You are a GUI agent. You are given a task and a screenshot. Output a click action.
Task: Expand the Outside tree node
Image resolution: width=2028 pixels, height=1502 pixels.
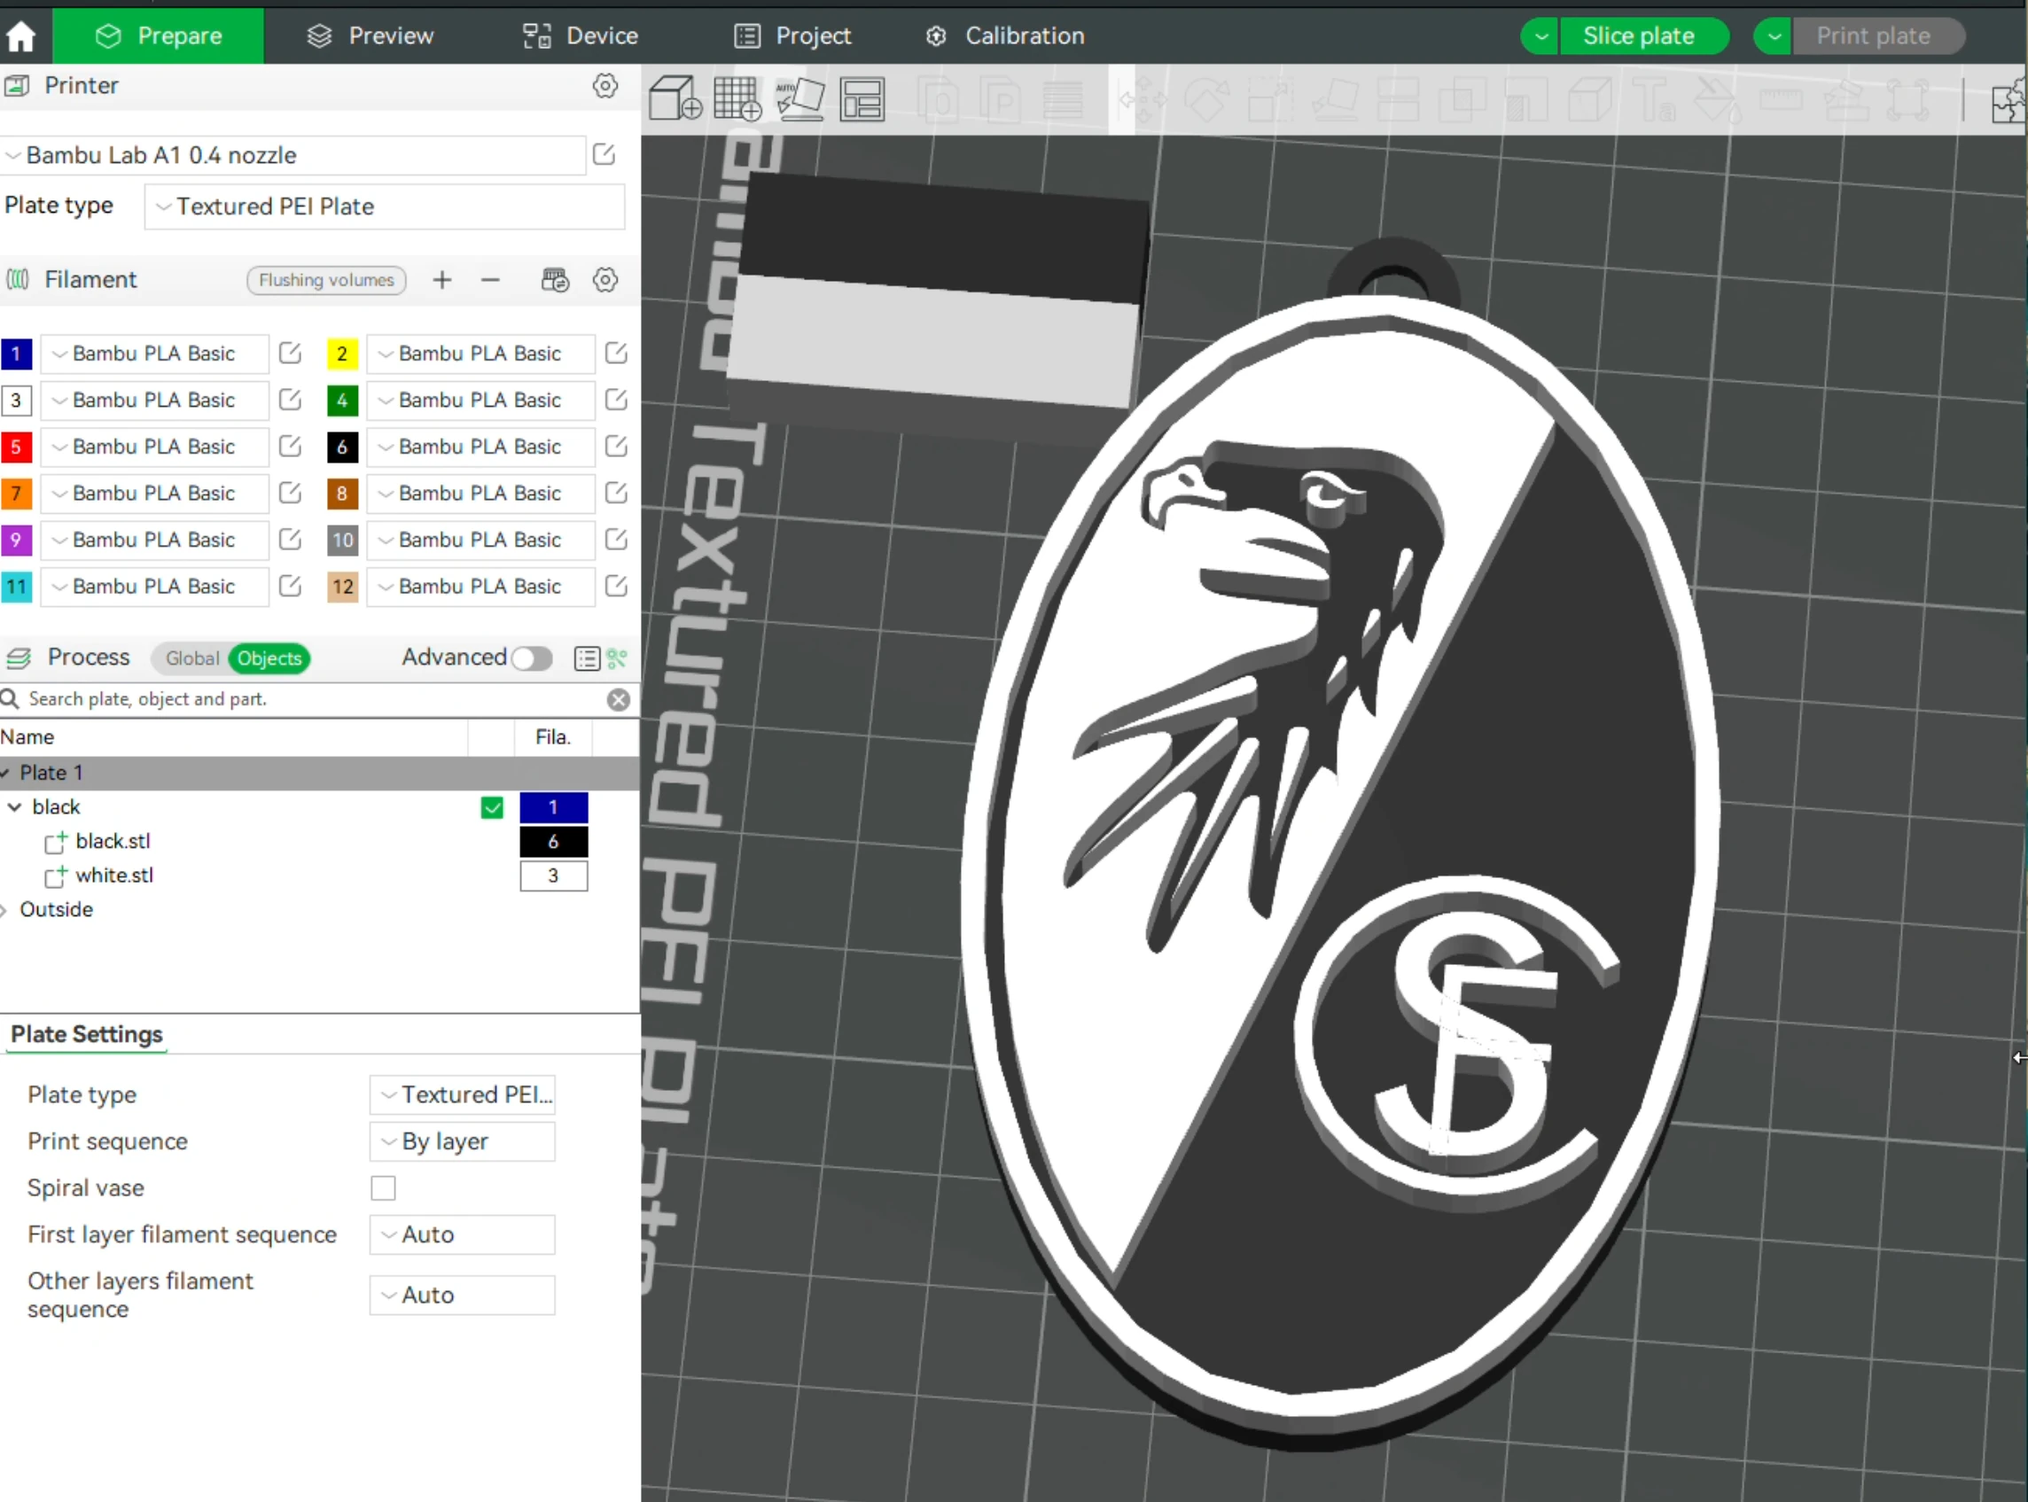coord(5,910)
